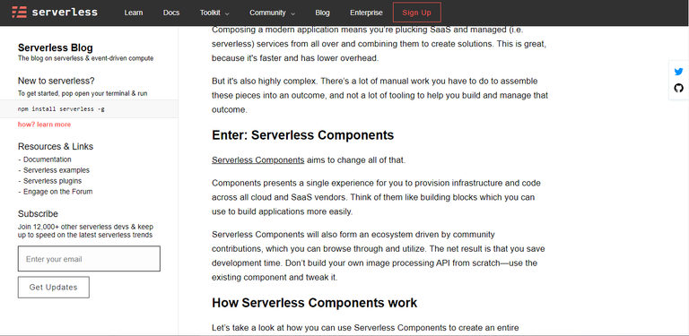Open the Engage on the Forum link
The height and width of the screenshot is (336, 689).
(x=58, y=192)
